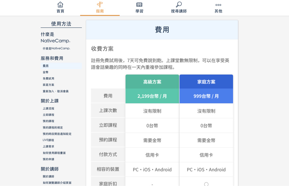Click the three-dots other icon
The width and height of the screenshot is (289, 186).
click(218, 5)
